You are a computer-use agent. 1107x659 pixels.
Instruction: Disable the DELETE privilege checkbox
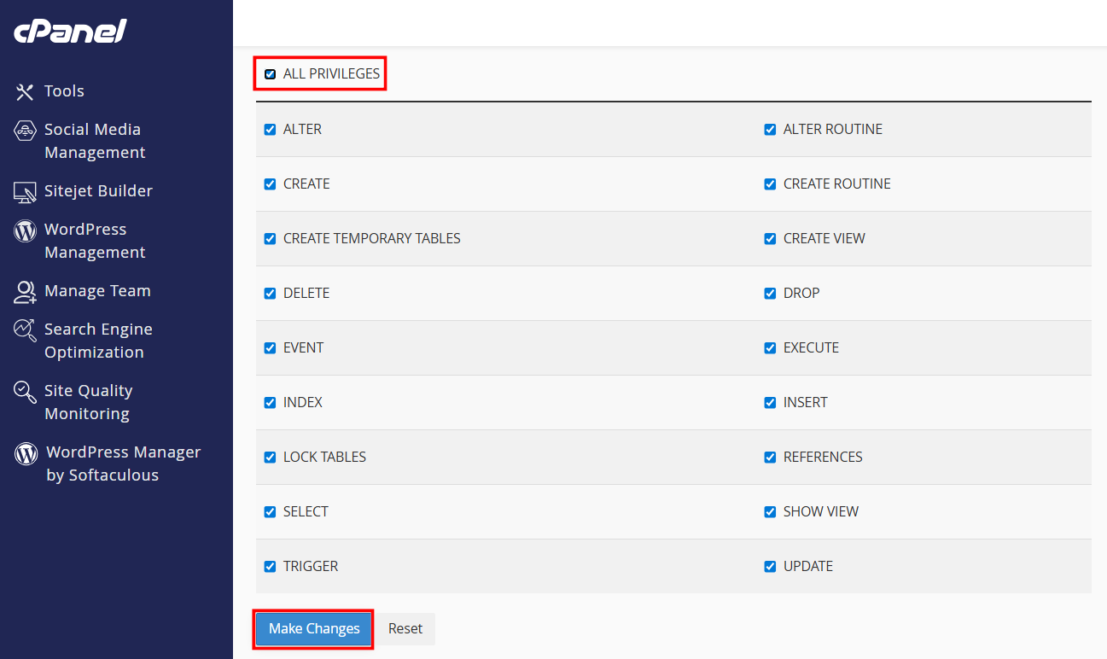click(x=270, y=294)
